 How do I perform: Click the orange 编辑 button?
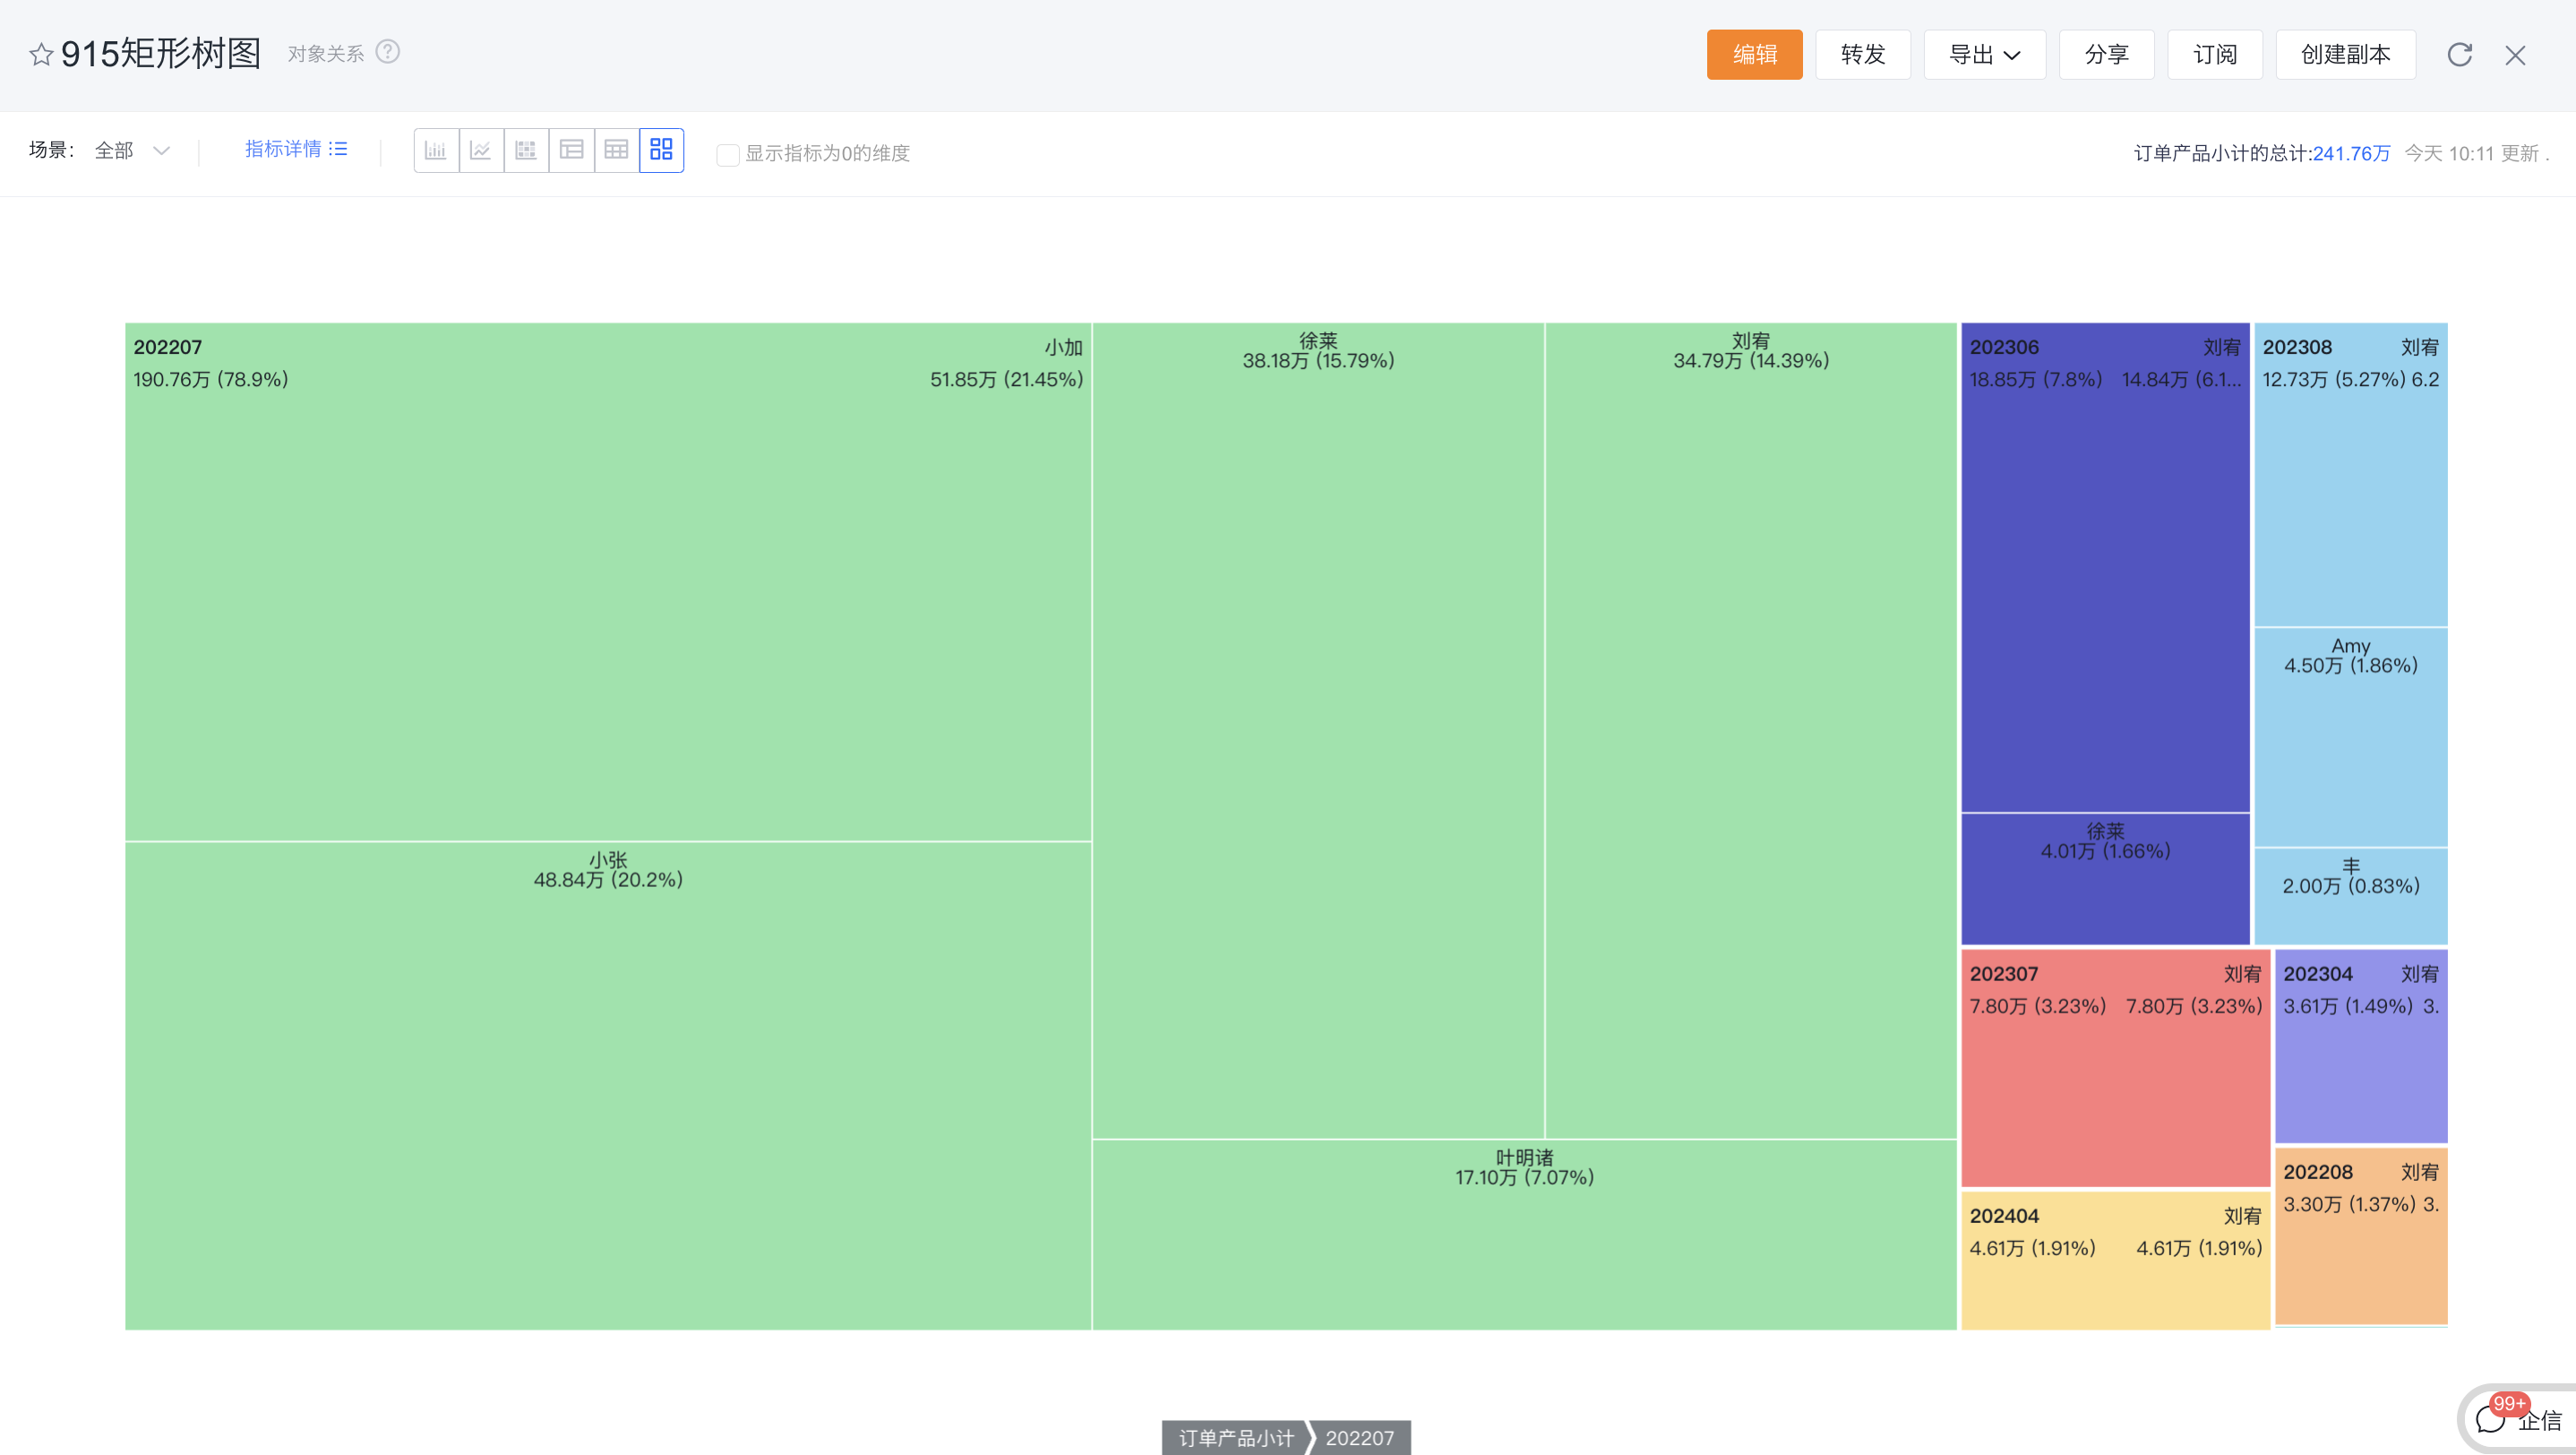pos(1754,54)
